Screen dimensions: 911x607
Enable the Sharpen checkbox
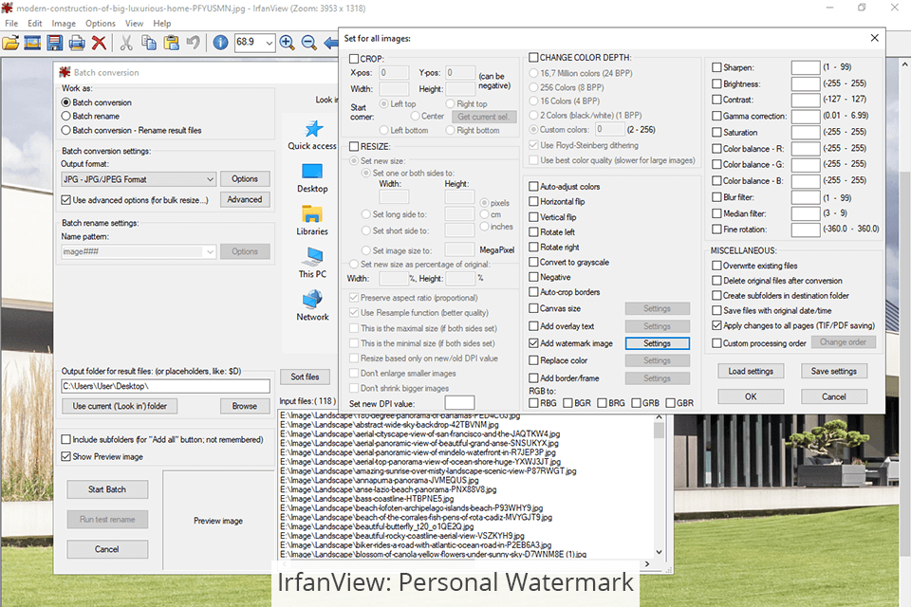click(x=717, y=67)
